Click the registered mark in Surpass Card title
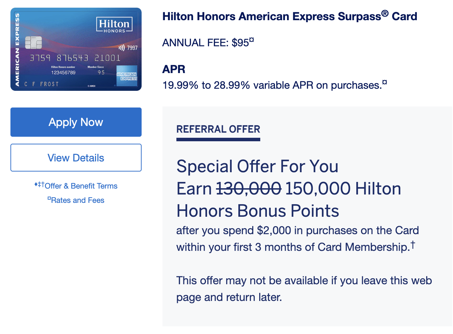The width and height of the screenshot is (453, 334). pos(385,14)
